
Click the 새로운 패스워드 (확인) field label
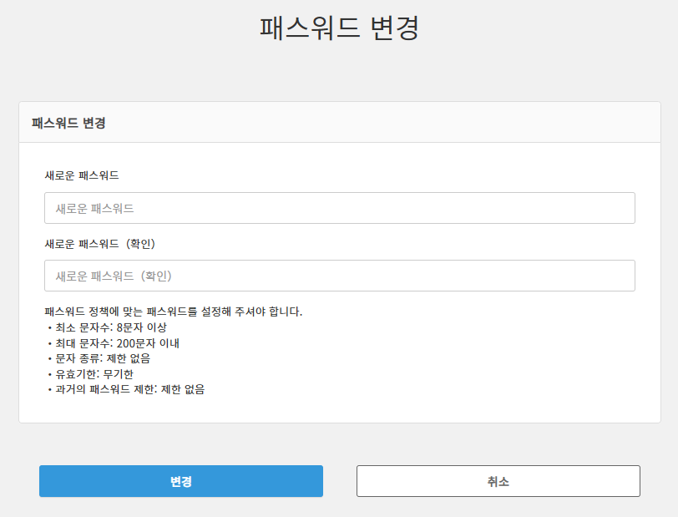point(100,244)
